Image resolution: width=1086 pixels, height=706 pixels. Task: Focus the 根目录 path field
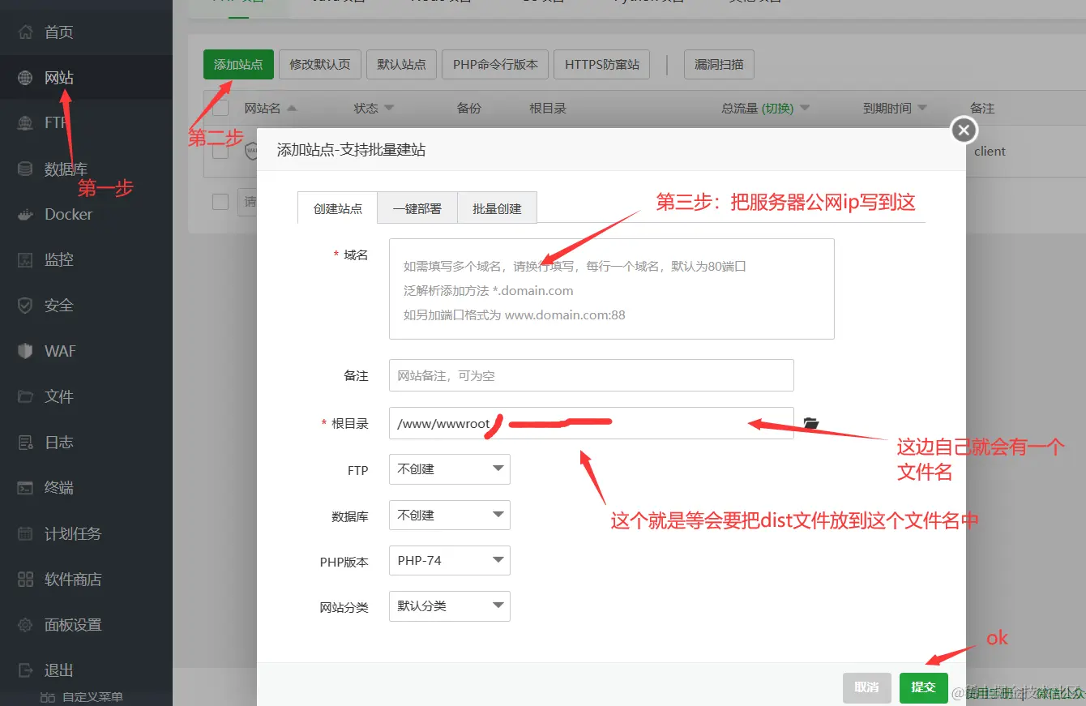click(592, 423)
